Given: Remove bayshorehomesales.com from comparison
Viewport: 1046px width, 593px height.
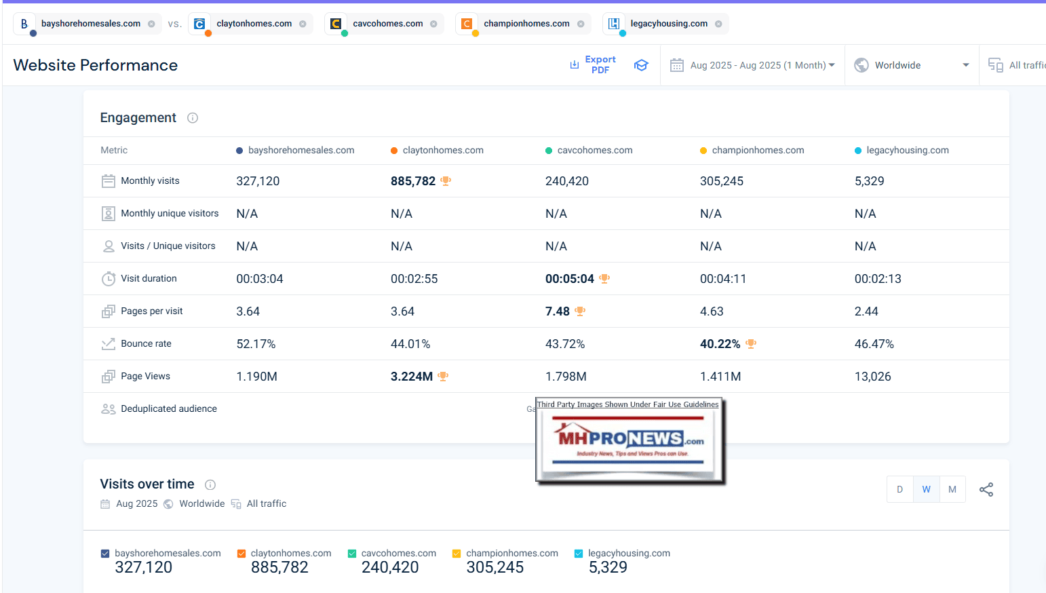Looking at the screenshot, I should tap(151, 24).
